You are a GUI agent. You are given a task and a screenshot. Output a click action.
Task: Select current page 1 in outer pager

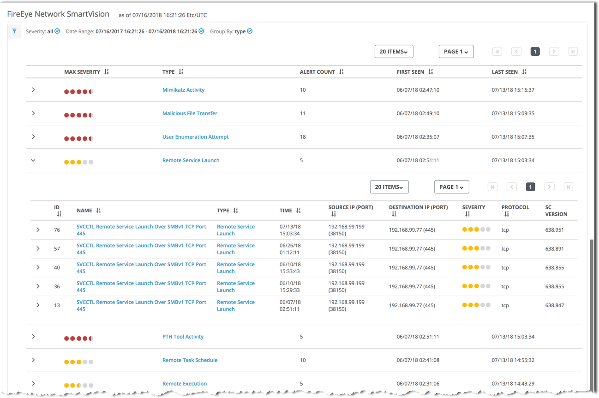point(535,52)
